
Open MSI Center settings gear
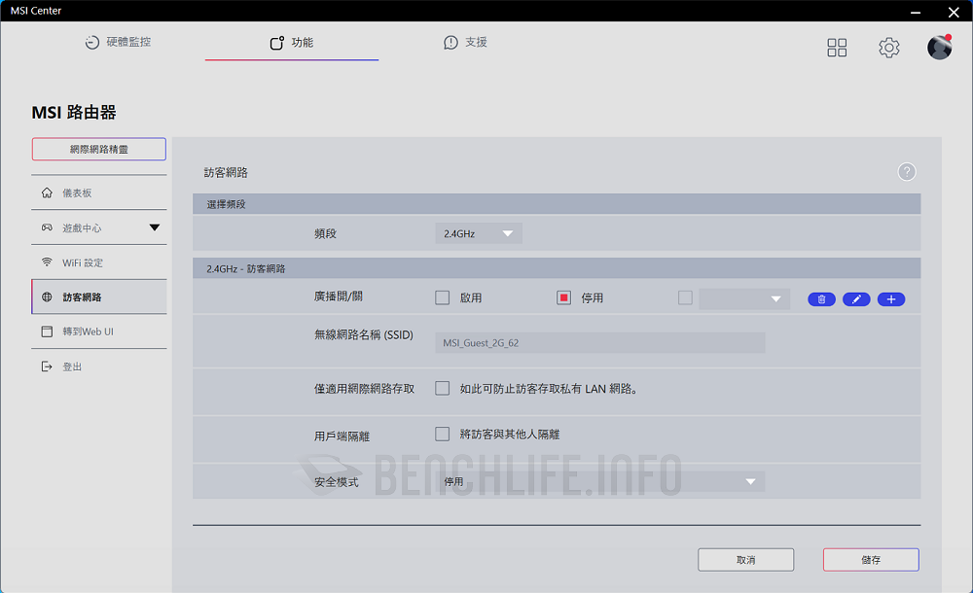click(x=888, y=47)
